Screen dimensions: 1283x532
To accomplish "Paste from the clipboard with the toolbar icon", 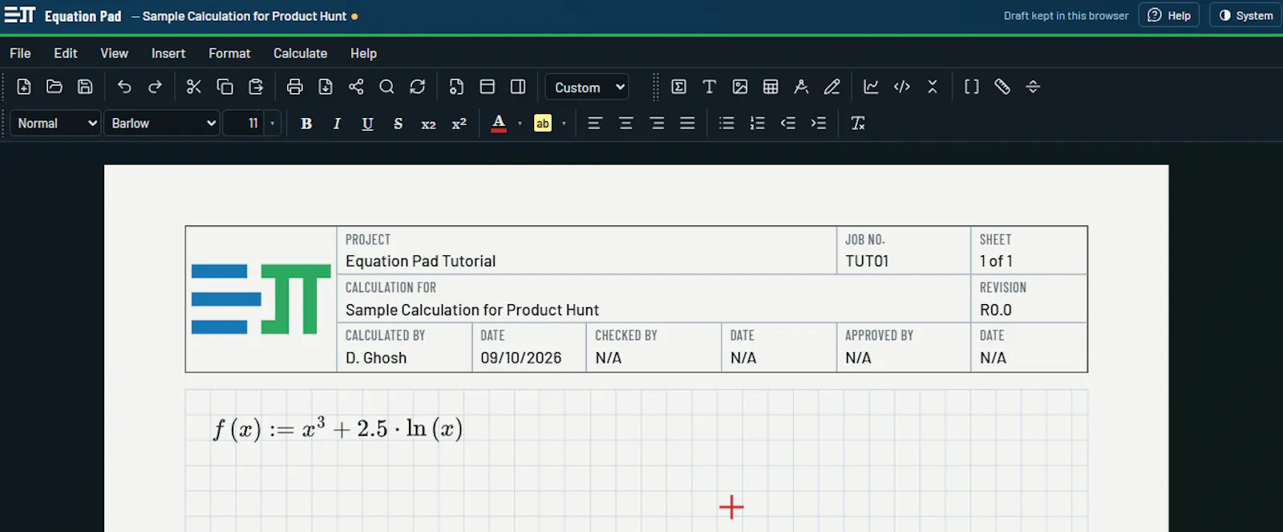I will tap(256, 87).
